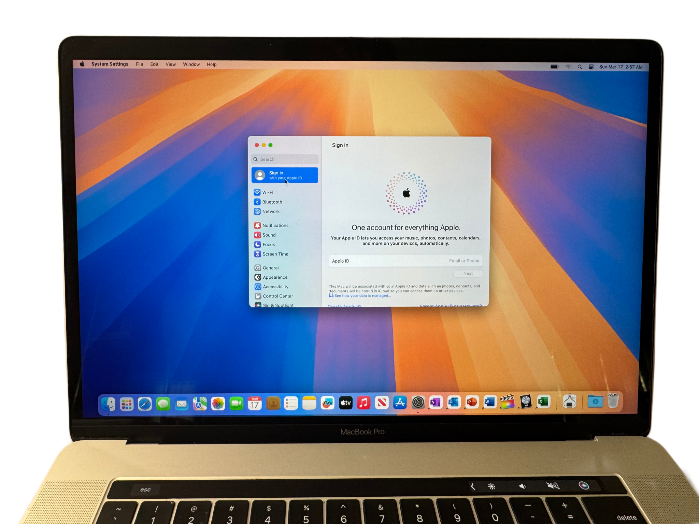Open the App Store from the Dock
Image resolution: width=699 pixels, height=524 pixels.
tap(400, 403)
